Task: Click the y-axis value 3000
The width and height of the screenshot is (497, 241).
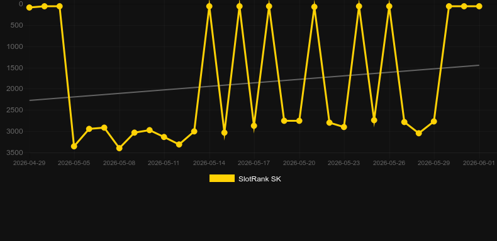Action: tap(15, 131)
